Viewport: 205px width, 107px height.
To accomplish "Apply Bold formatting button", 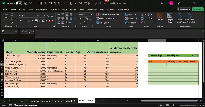I will coord(21,21).
